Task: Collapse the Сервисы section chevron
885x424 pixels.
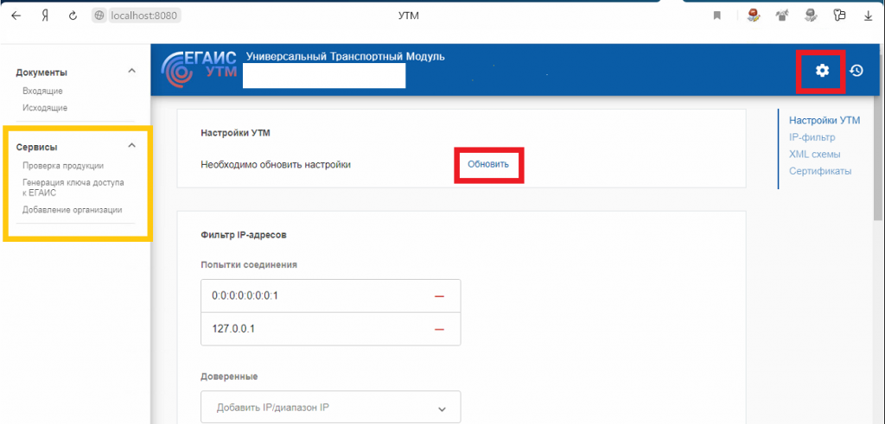Action: (x=131, y=145)
